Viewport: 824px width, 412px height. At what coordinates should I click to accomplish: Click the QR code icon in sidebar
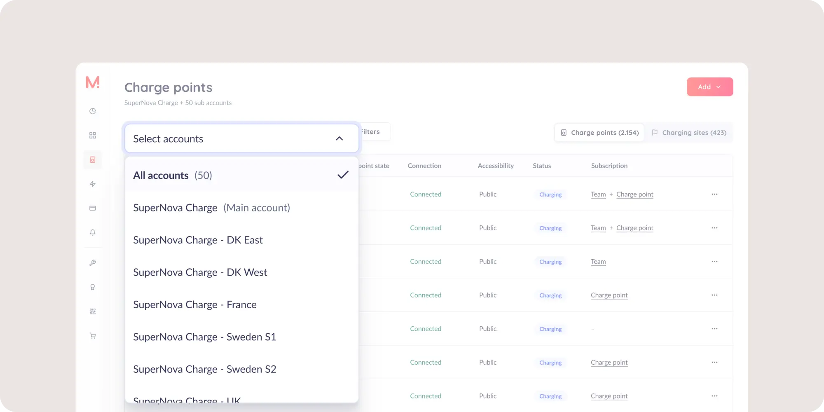93,311
